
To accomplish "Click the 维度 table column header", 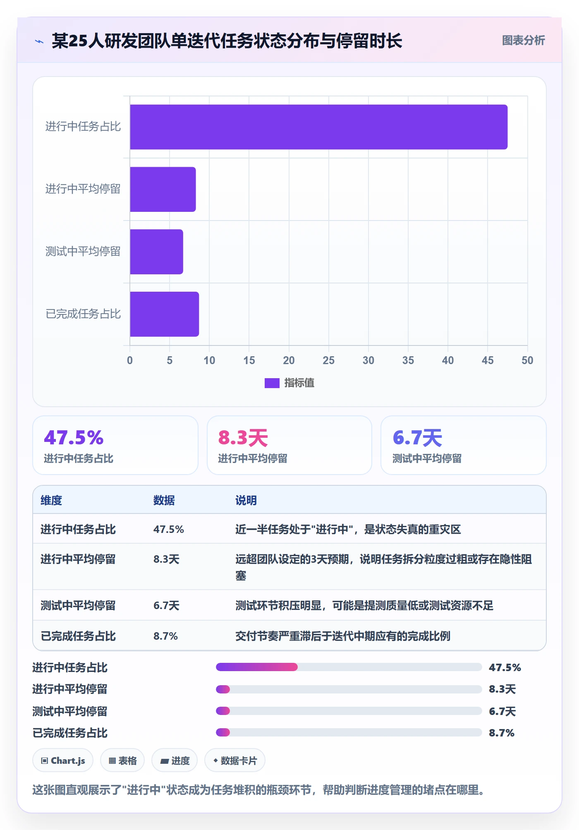I will coord(51,500).
